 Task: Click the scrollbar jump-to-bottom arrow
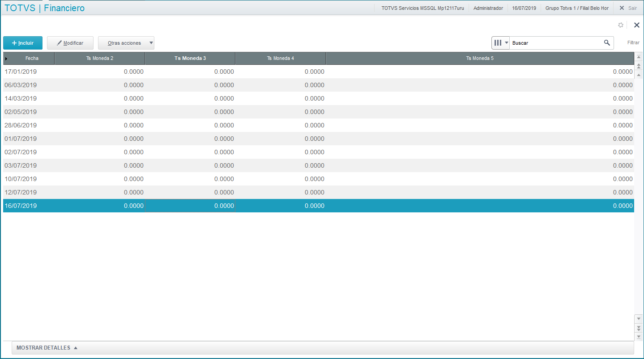click(639, 337)
